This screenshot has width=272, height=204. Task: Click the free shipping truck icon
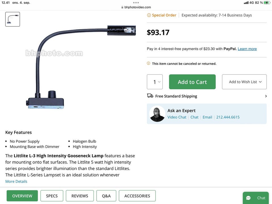[150, 96]
